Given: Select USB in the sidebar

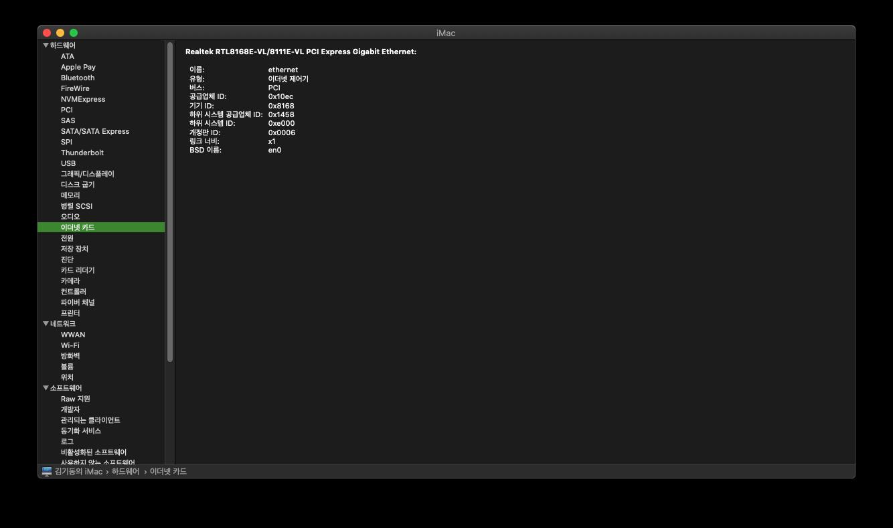Looking at the screenshot, I should [68, 163].
